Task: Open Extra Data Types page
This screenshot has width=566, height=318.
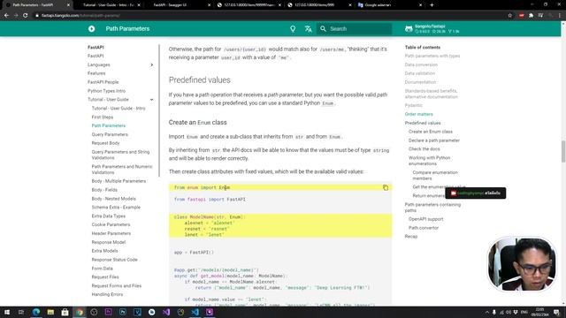Action: [108, 216]
